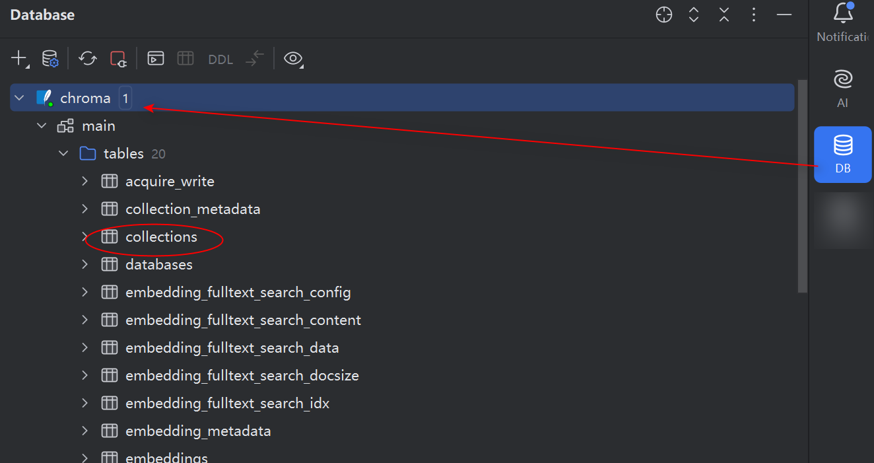This screenshot has height=463, width=874.
Task: Click the tree's vertical scrollbar
Action: coord(803,186)
